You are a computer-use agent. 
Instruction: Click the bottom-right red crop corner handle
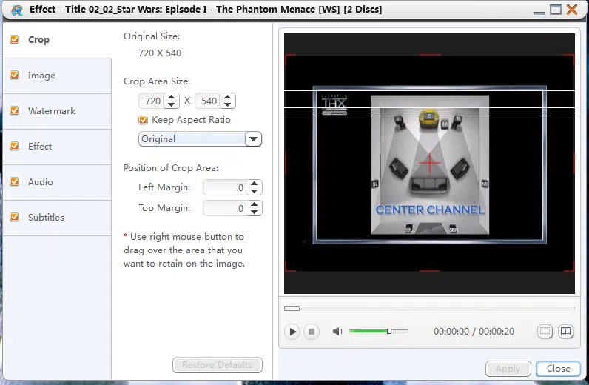coord(571,267)
